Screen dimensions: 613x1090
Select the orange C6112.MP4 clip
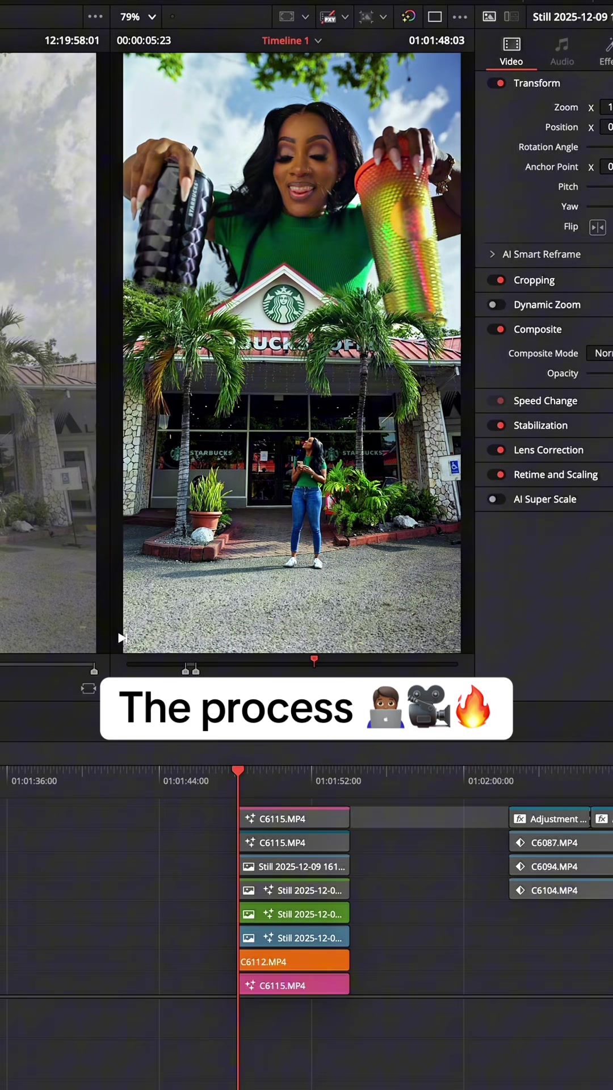coord(294,962)
